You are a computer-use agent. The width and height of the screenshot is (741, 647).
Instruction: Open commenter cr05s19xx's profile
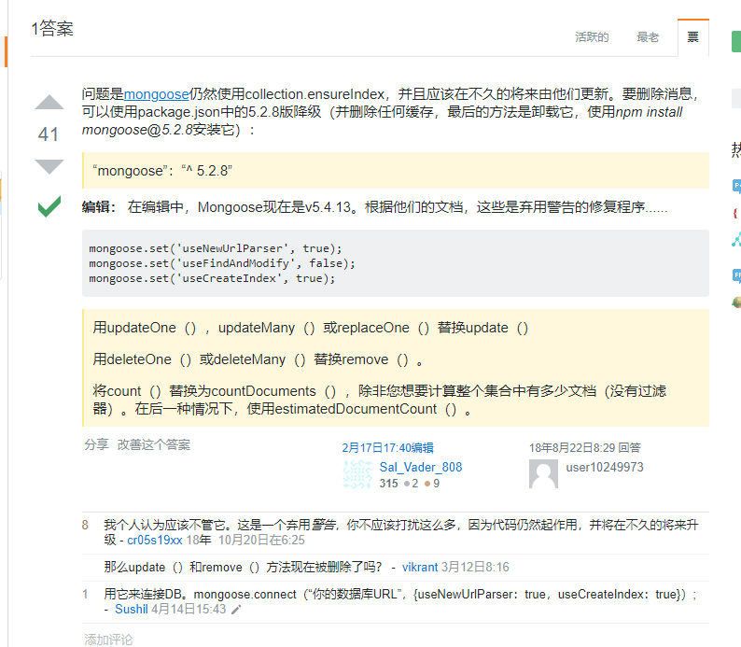[x=155, y=540]
